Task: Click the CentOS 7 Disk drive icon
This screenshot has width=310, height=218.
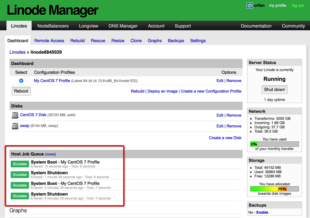Action: point(15,115)
